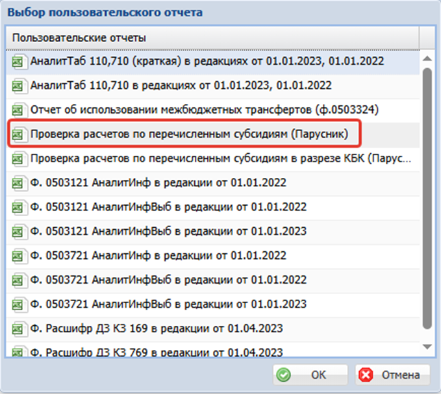The width and height of the screenshot is (441, 394).
Task: Confirm selection with OK button
Action: click(310, 375)
